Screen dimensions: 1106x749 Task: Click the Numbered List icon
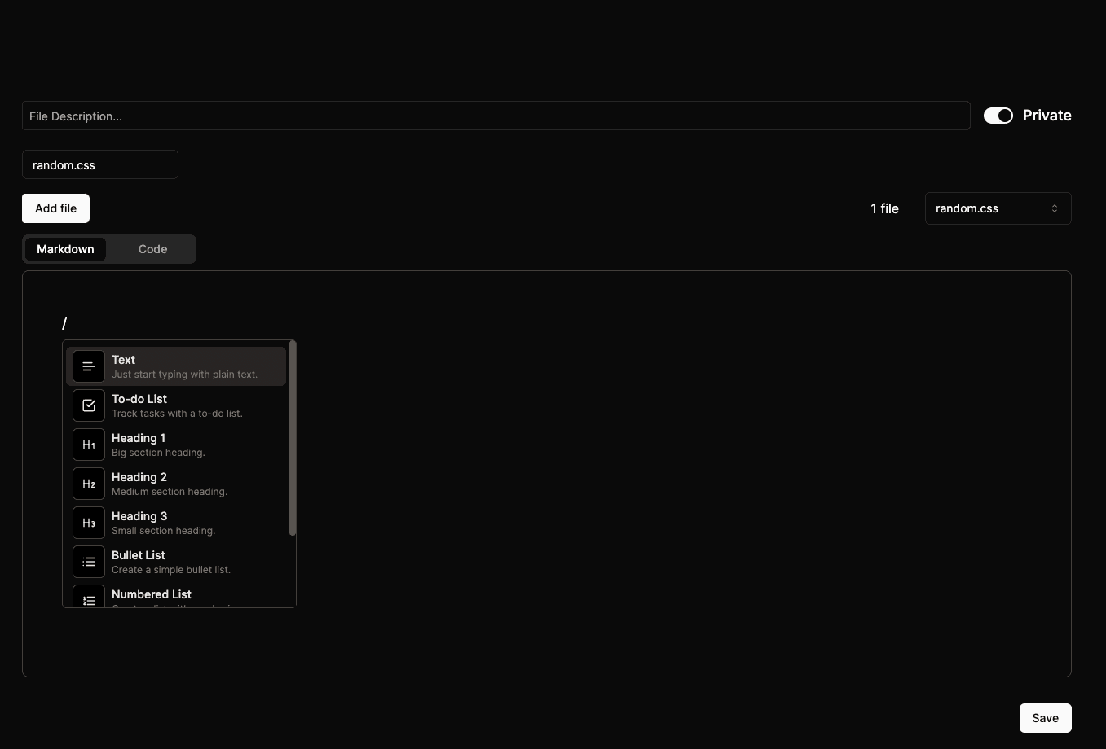pos(89,598)
